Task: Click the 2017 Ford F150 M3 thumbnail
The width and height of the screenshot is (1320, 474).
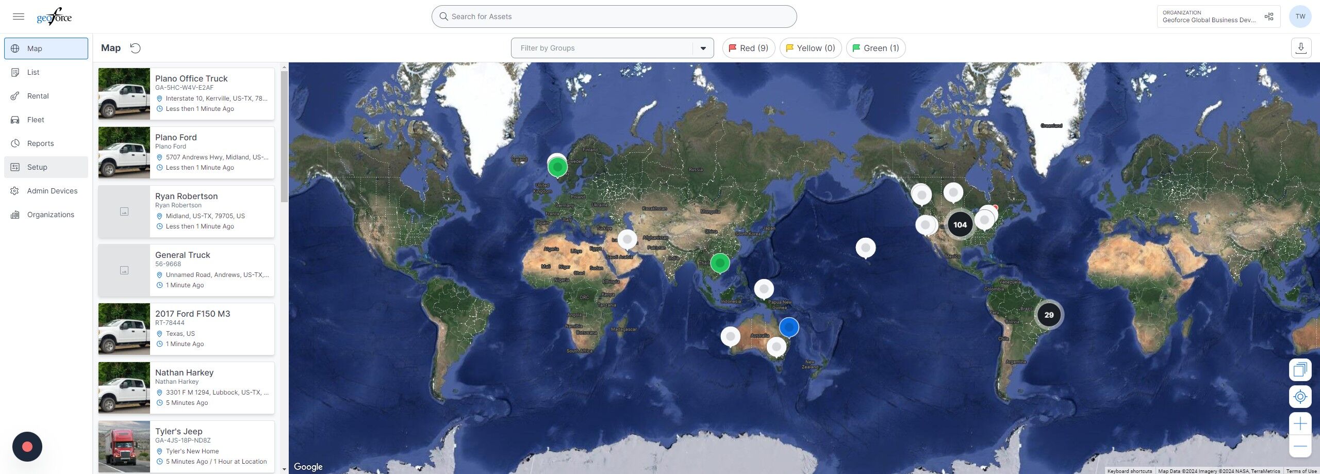Action: [x=124, y=329]
